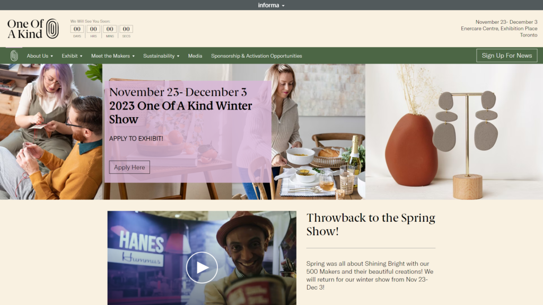This screenshot has height=305, width=543.
Task: Click the Apply Here button
Action: click(x=129, y=167)
